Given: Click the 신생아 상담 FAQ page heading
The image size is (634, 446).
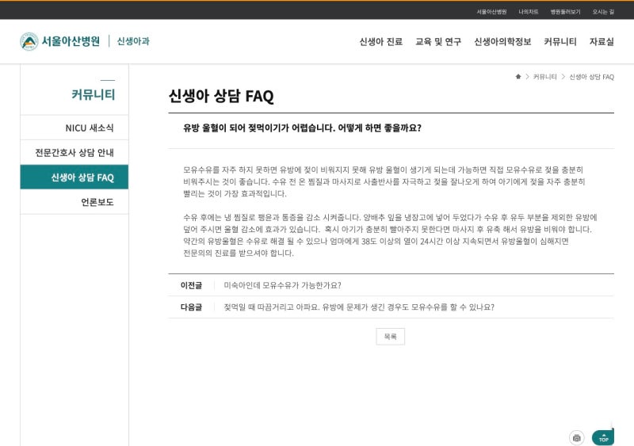Looking at the screenshot, I should [x=221, y=96].
